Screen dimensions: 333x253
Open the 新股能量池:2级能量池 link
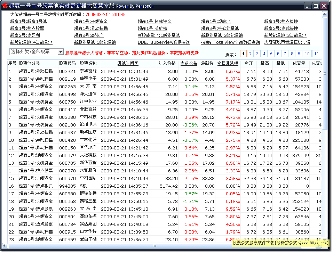point(222,35)
